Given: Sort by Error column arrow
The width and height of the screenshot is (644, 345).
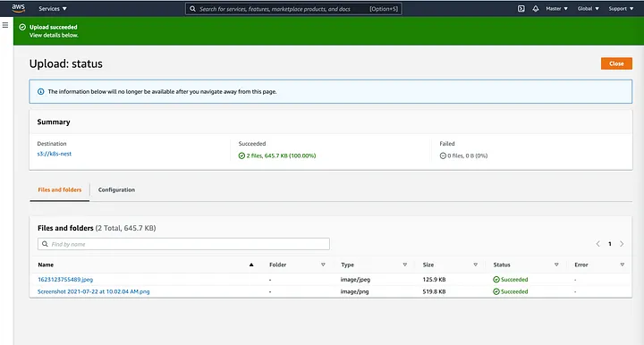Looking at the screenshot, I should [623, 265].
